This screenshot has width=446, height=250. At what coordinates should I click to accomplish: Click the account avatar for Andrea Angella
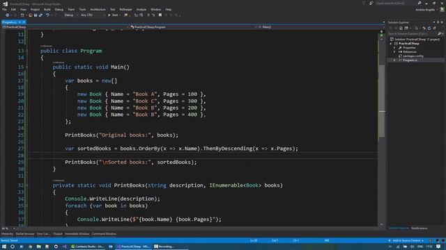click(442, 9)
